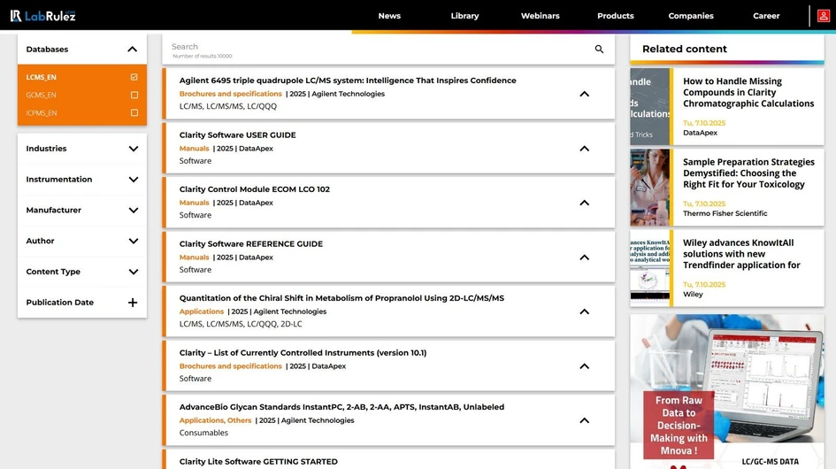
Task: Collapse the Databases panel chevron
Action: tap(132, 50)
